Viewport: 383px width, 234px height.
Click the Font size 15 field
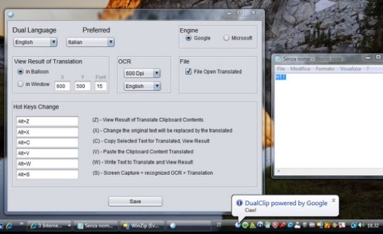click(100, 86)
